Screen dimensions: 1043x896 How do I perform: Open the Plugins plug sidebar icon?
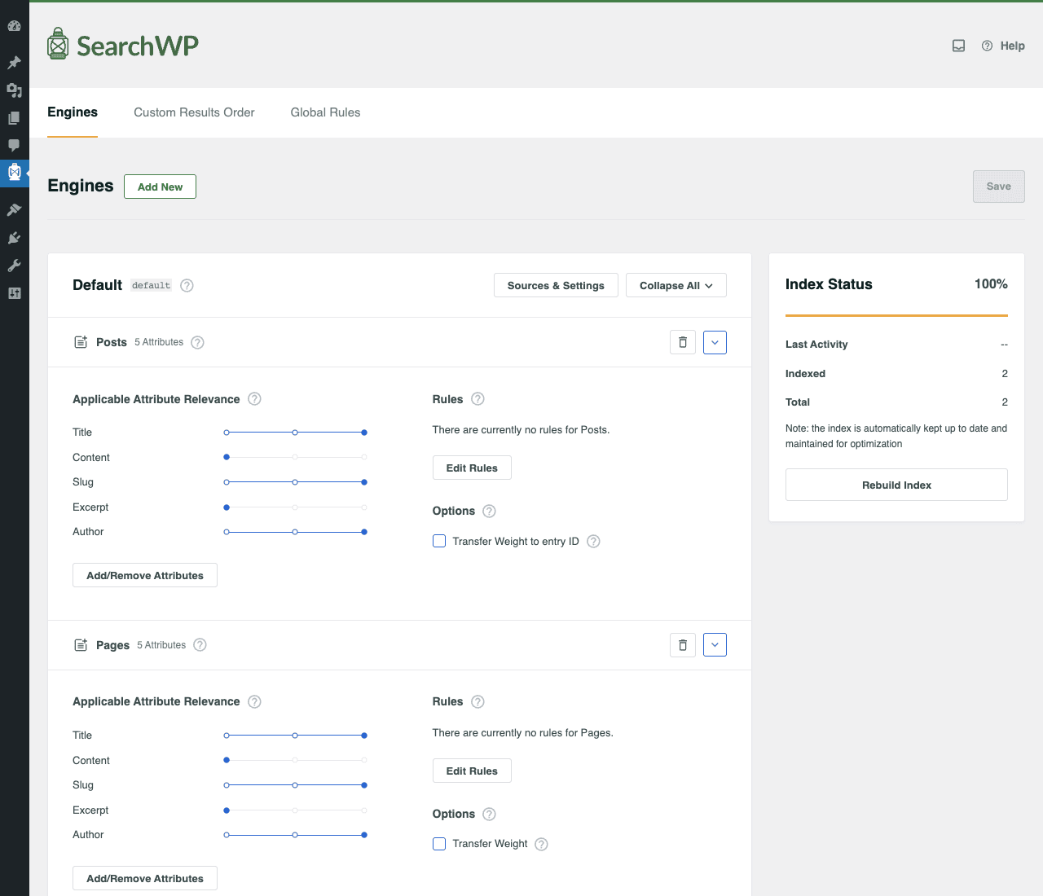click(x=14, y=238)
